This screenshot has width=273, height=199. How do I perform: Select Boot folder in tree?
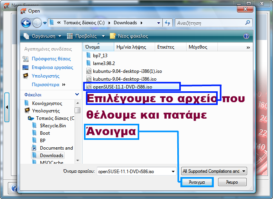(45, 133)
